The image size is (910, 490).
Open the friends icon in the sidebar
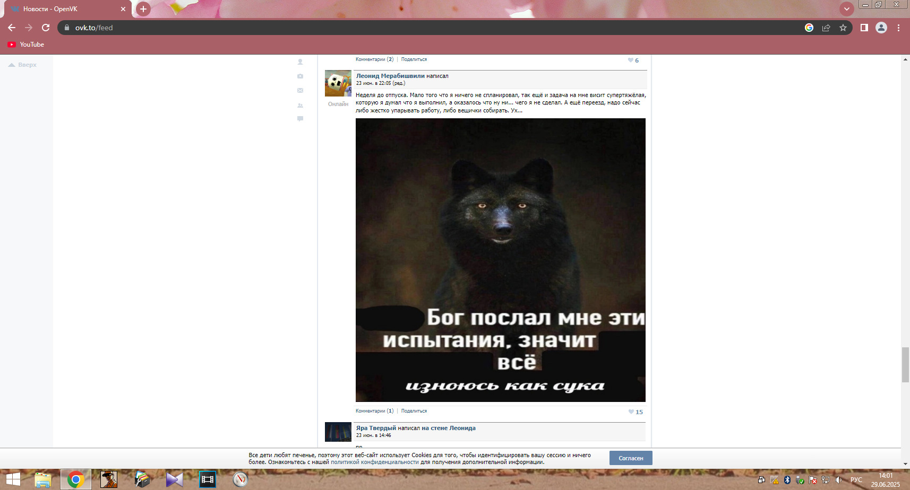pos(300,106)
